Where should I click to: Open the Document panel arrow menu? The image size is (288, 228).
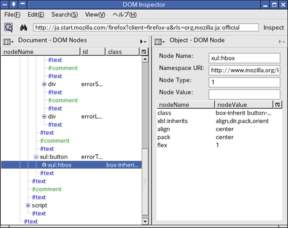[x=143, y=41]
